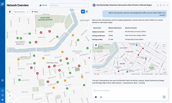The width and height of the screenshot is (172, 103).
Task: Open the app logo in sidebar
Action: (2, 4)
